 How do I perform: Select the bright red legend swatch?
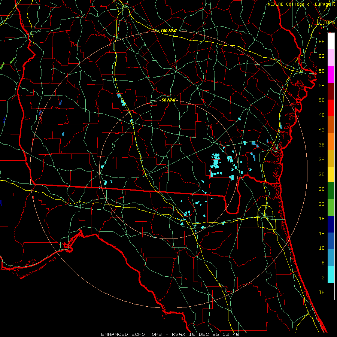pyautogui.click(x=331, y=108)
